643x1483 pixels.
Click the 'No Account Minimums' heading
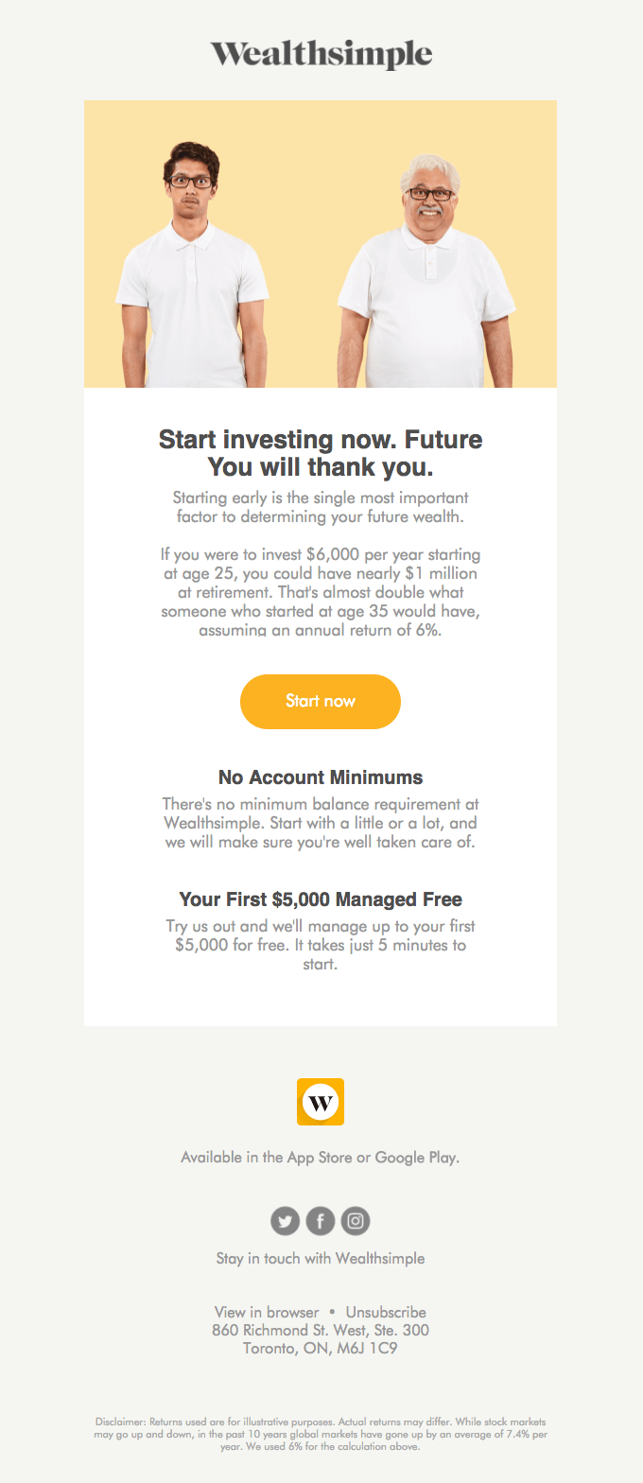point(321,777)
